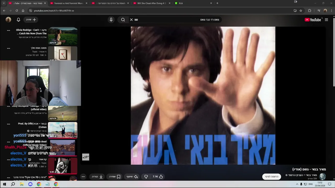Open the tab search dropdown arrow

(4, 3)
